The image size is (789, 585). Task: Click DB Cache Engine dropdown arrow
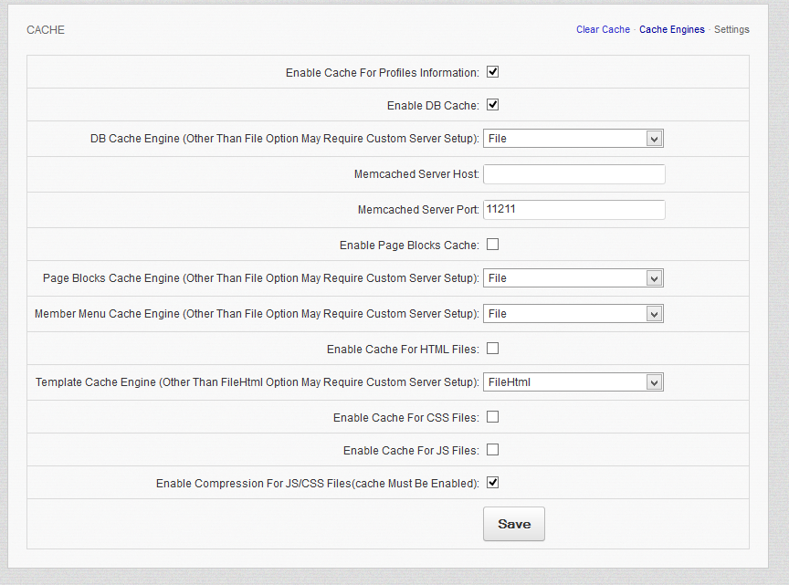[x=653, y=139]
